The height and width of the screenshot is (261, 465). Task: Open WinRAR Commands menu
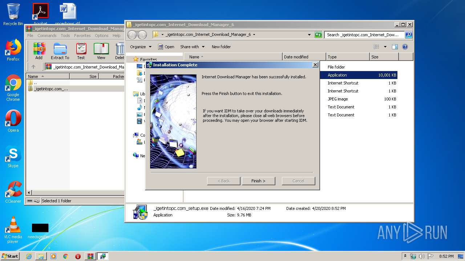(x=47, y=36)
